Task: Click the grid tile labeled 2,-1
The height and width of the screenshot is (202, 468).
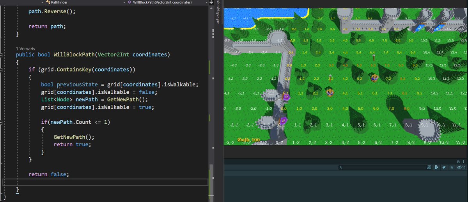Action: [x=314, y=125]
